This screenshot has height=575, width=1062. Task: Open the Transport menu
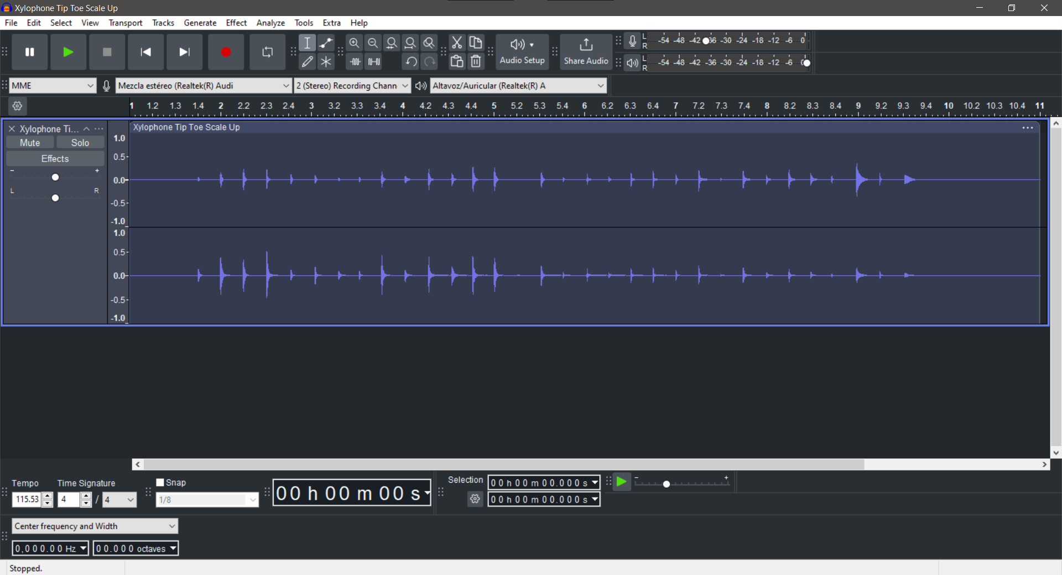(x=126, y=23)
